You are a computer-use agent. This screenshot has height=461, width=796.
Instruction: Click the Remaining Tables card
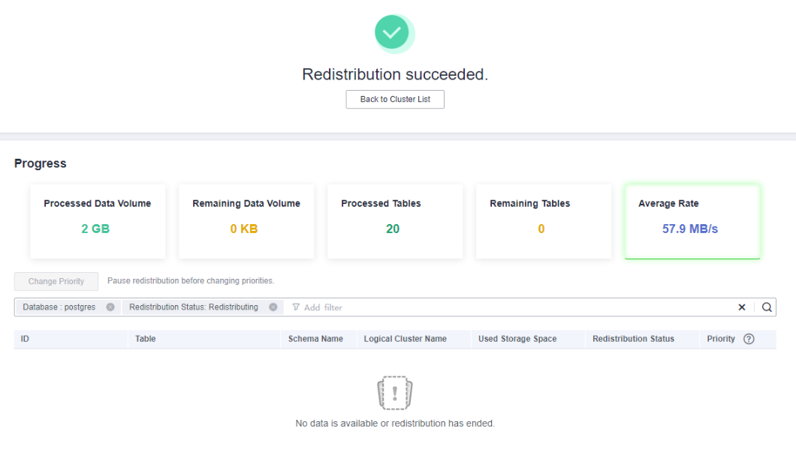544,221
